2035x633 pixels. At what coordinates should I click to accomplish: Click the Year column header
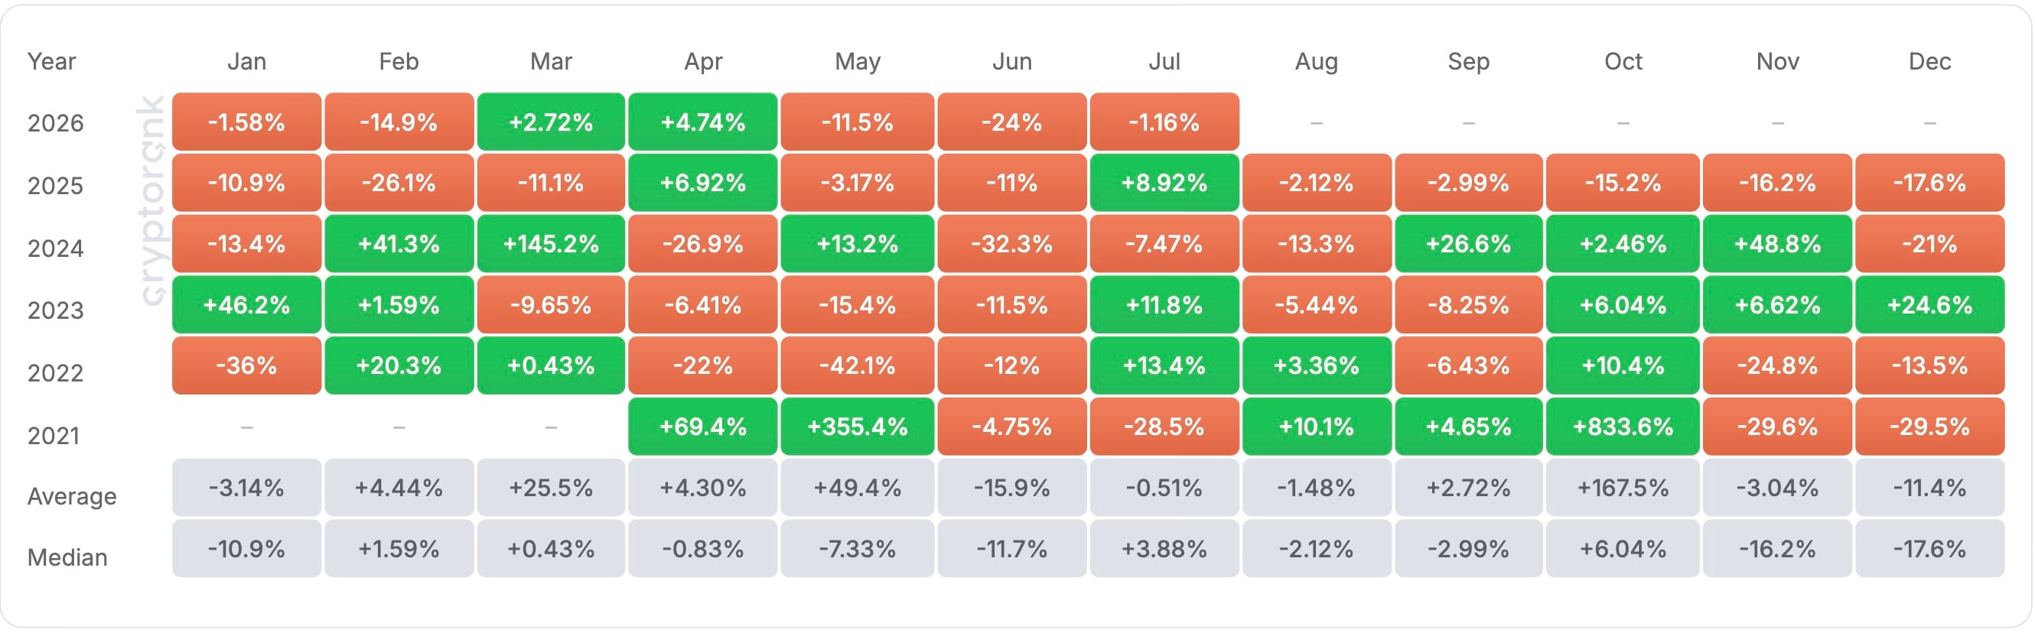point(51,62)
